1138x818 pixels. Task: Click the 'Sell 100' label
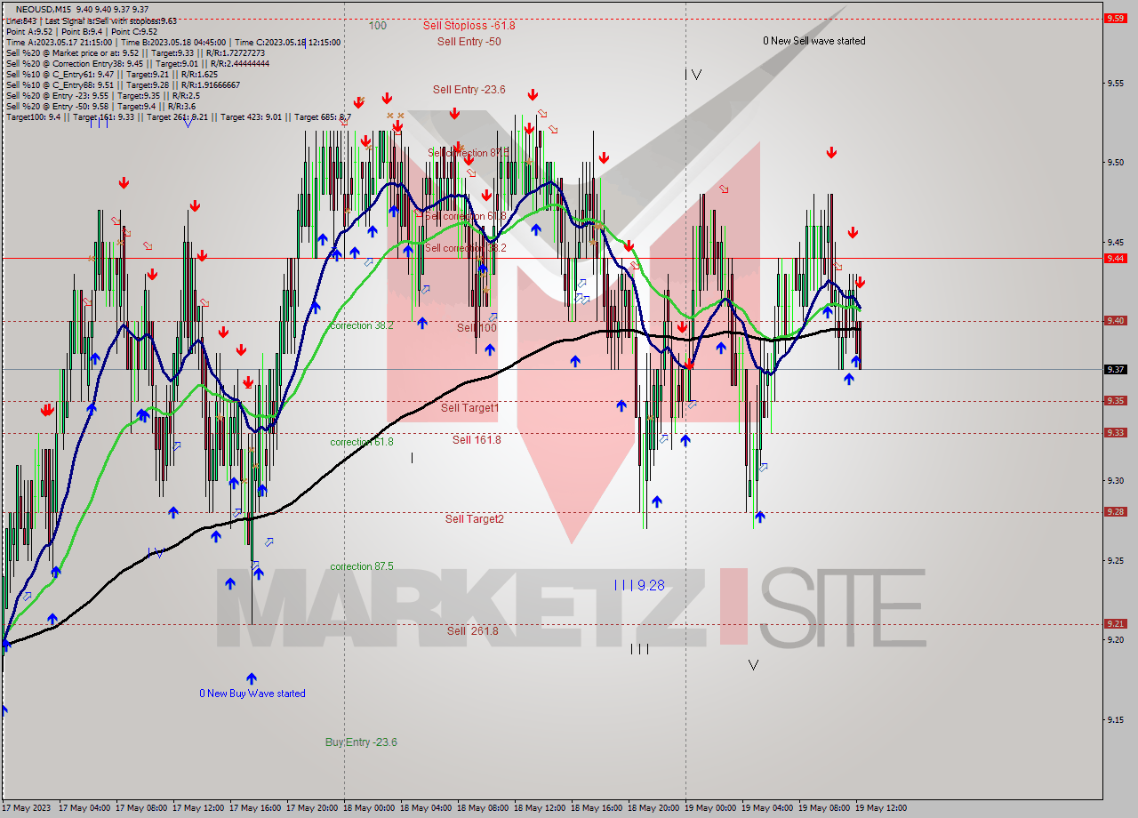(x=477, y=328)
